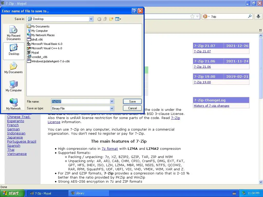
Task: Select Portuguese Brazil language link
Action: coord(22,142)
